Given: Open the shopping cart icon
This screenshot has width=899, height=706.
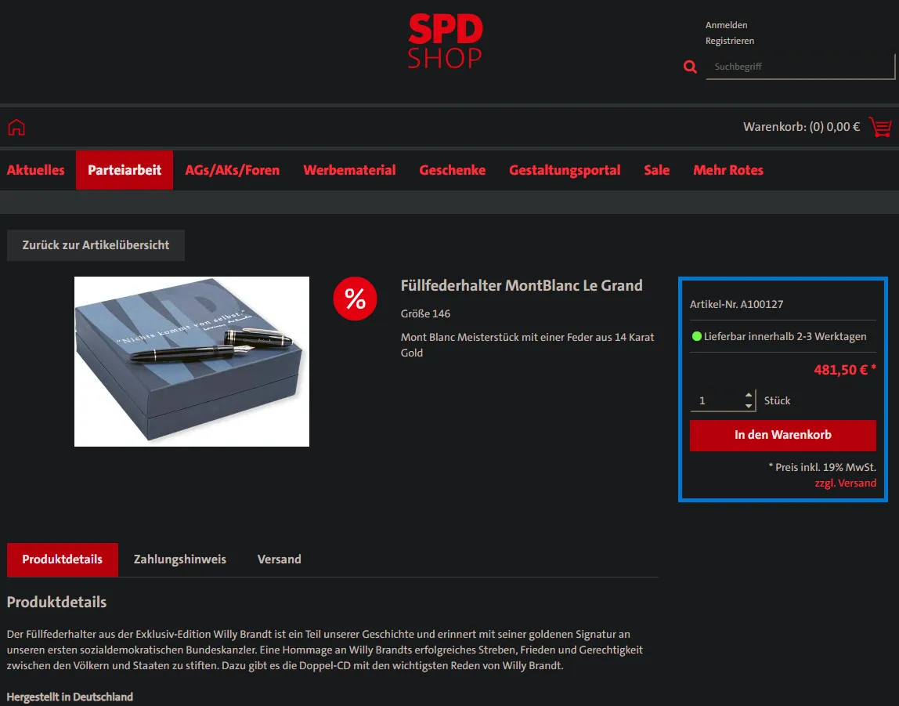Looking at the screenshot, I should [x=880, y=127].
